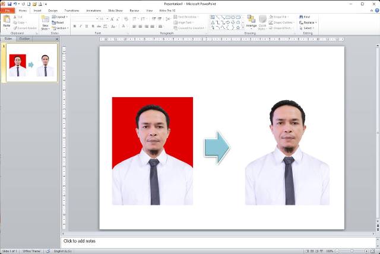Viewport: 380px width, 254px height.
Task: Redo with the Quick Access repeat icon
Action: pyautogui.click(x=23, y=4)
